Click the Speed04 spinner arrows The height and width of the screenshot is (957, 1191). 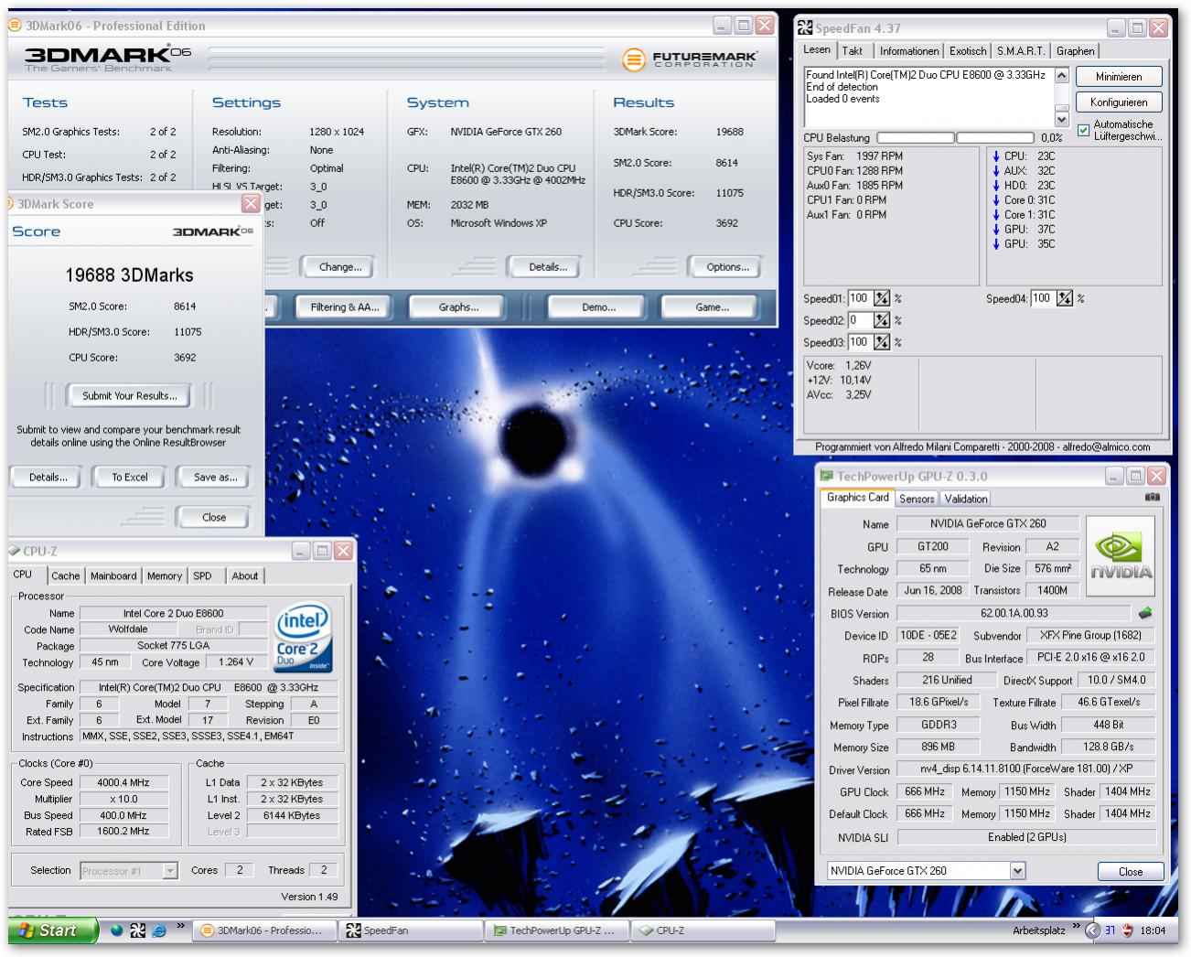coord(1065,298)
